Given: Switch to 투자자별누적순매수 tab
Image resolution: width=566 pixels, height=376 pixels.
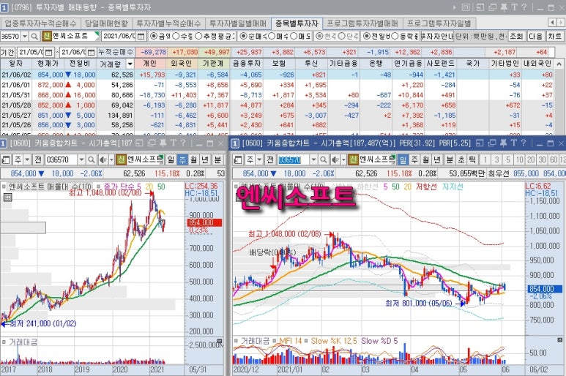Looking at the screenshot, I should [168, 23].
